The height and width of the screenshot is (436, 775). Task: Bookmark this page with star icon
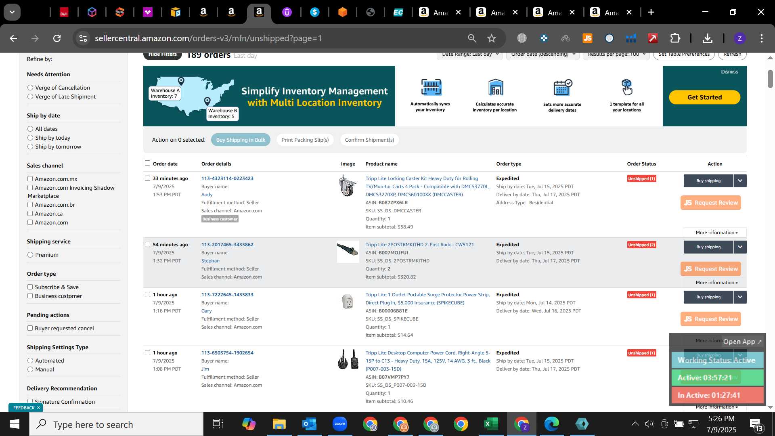pyautogui.click(x=491, y=38)
